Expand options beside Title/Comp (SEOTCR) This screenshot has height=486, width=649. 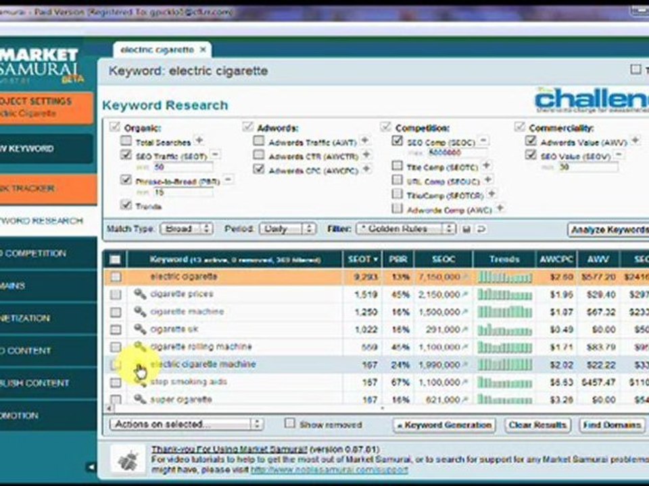(x=491, y=194)
